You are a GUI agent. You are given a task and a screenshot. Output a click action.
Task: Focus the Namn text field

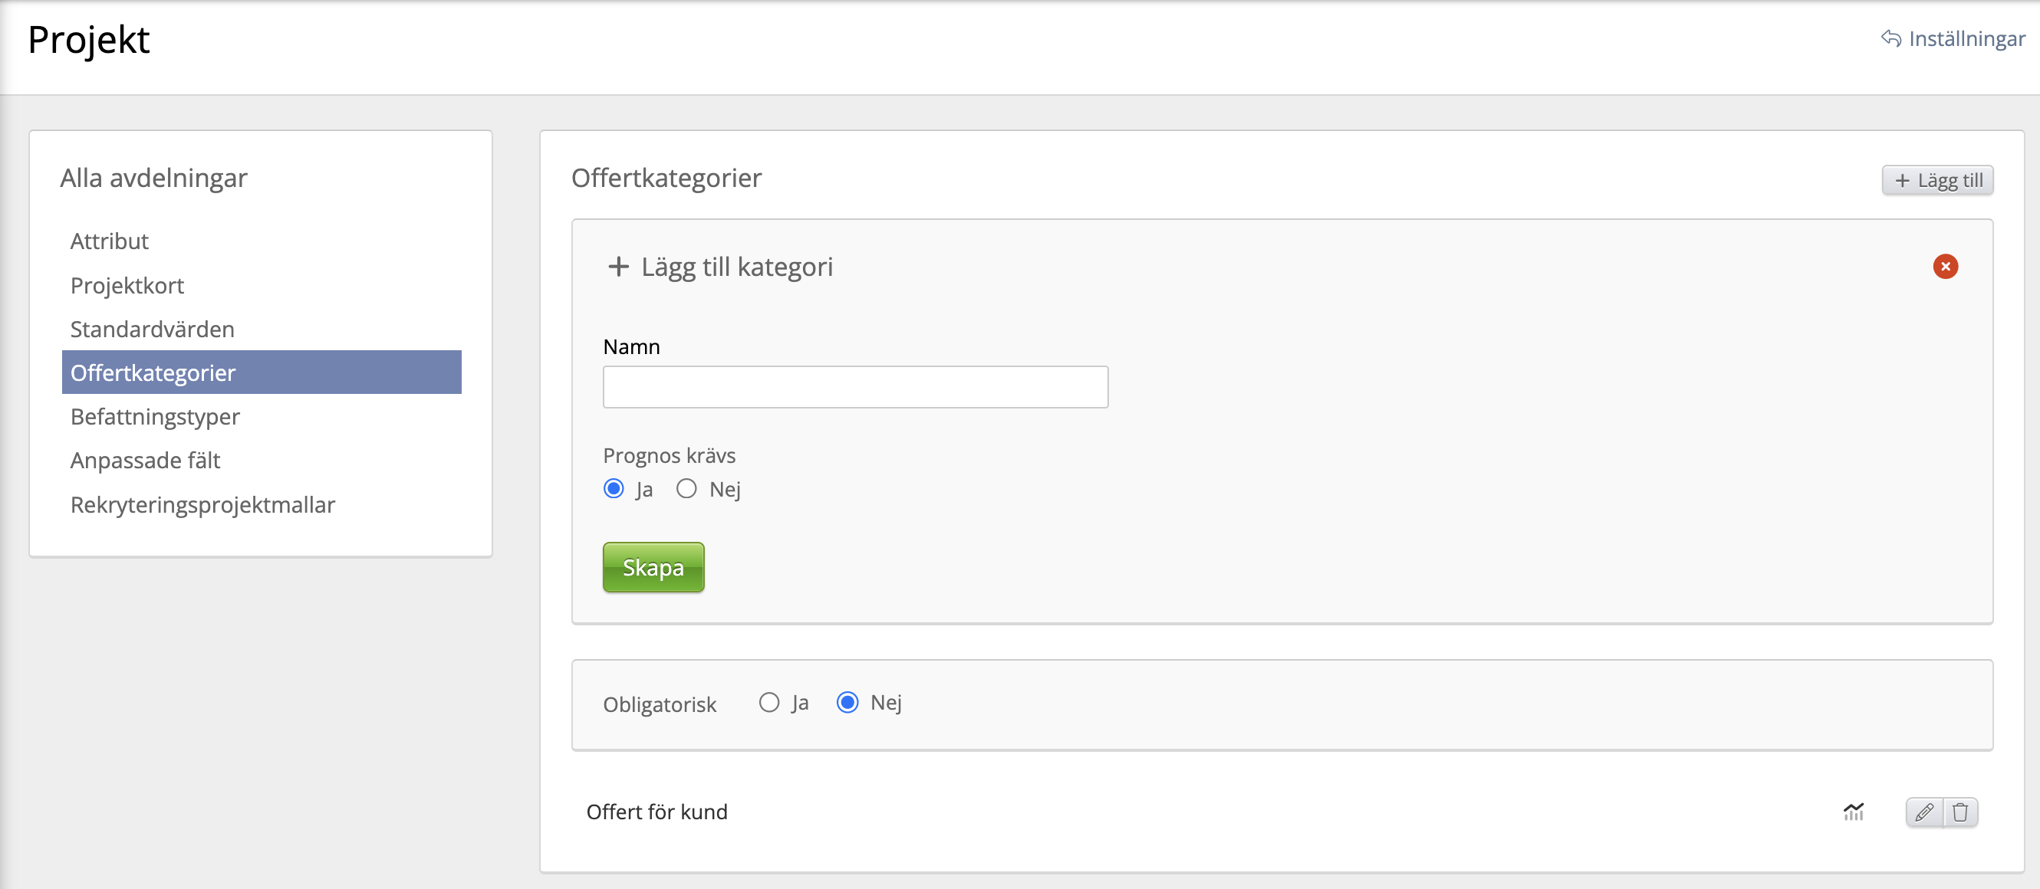coord(855,387)
